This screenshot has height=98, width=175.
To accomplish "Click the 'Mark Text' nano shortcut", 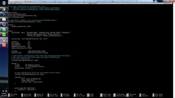I will tap(107, 94).
